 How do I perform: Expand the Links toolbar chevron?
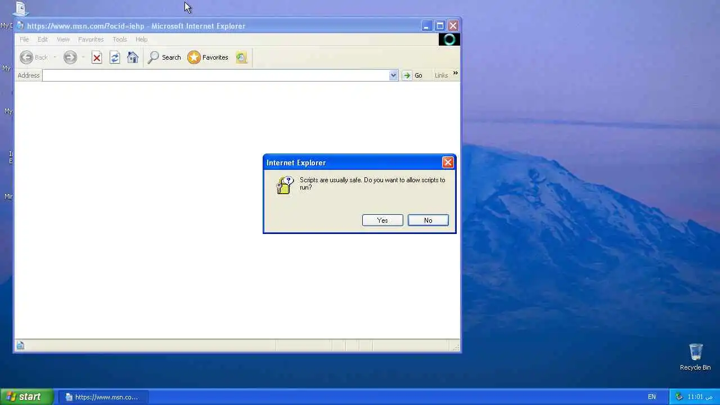(455, 73)
